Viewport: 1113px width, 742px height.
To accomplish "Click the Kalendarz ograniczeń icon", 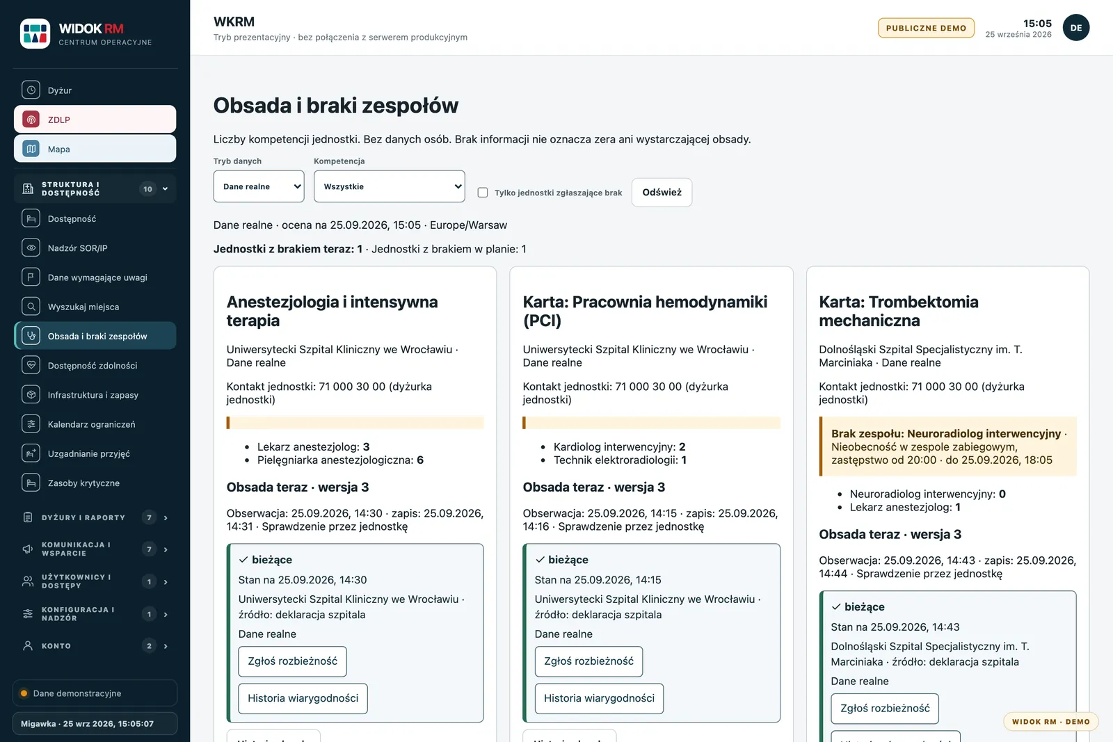I will [x=31, y=424].
